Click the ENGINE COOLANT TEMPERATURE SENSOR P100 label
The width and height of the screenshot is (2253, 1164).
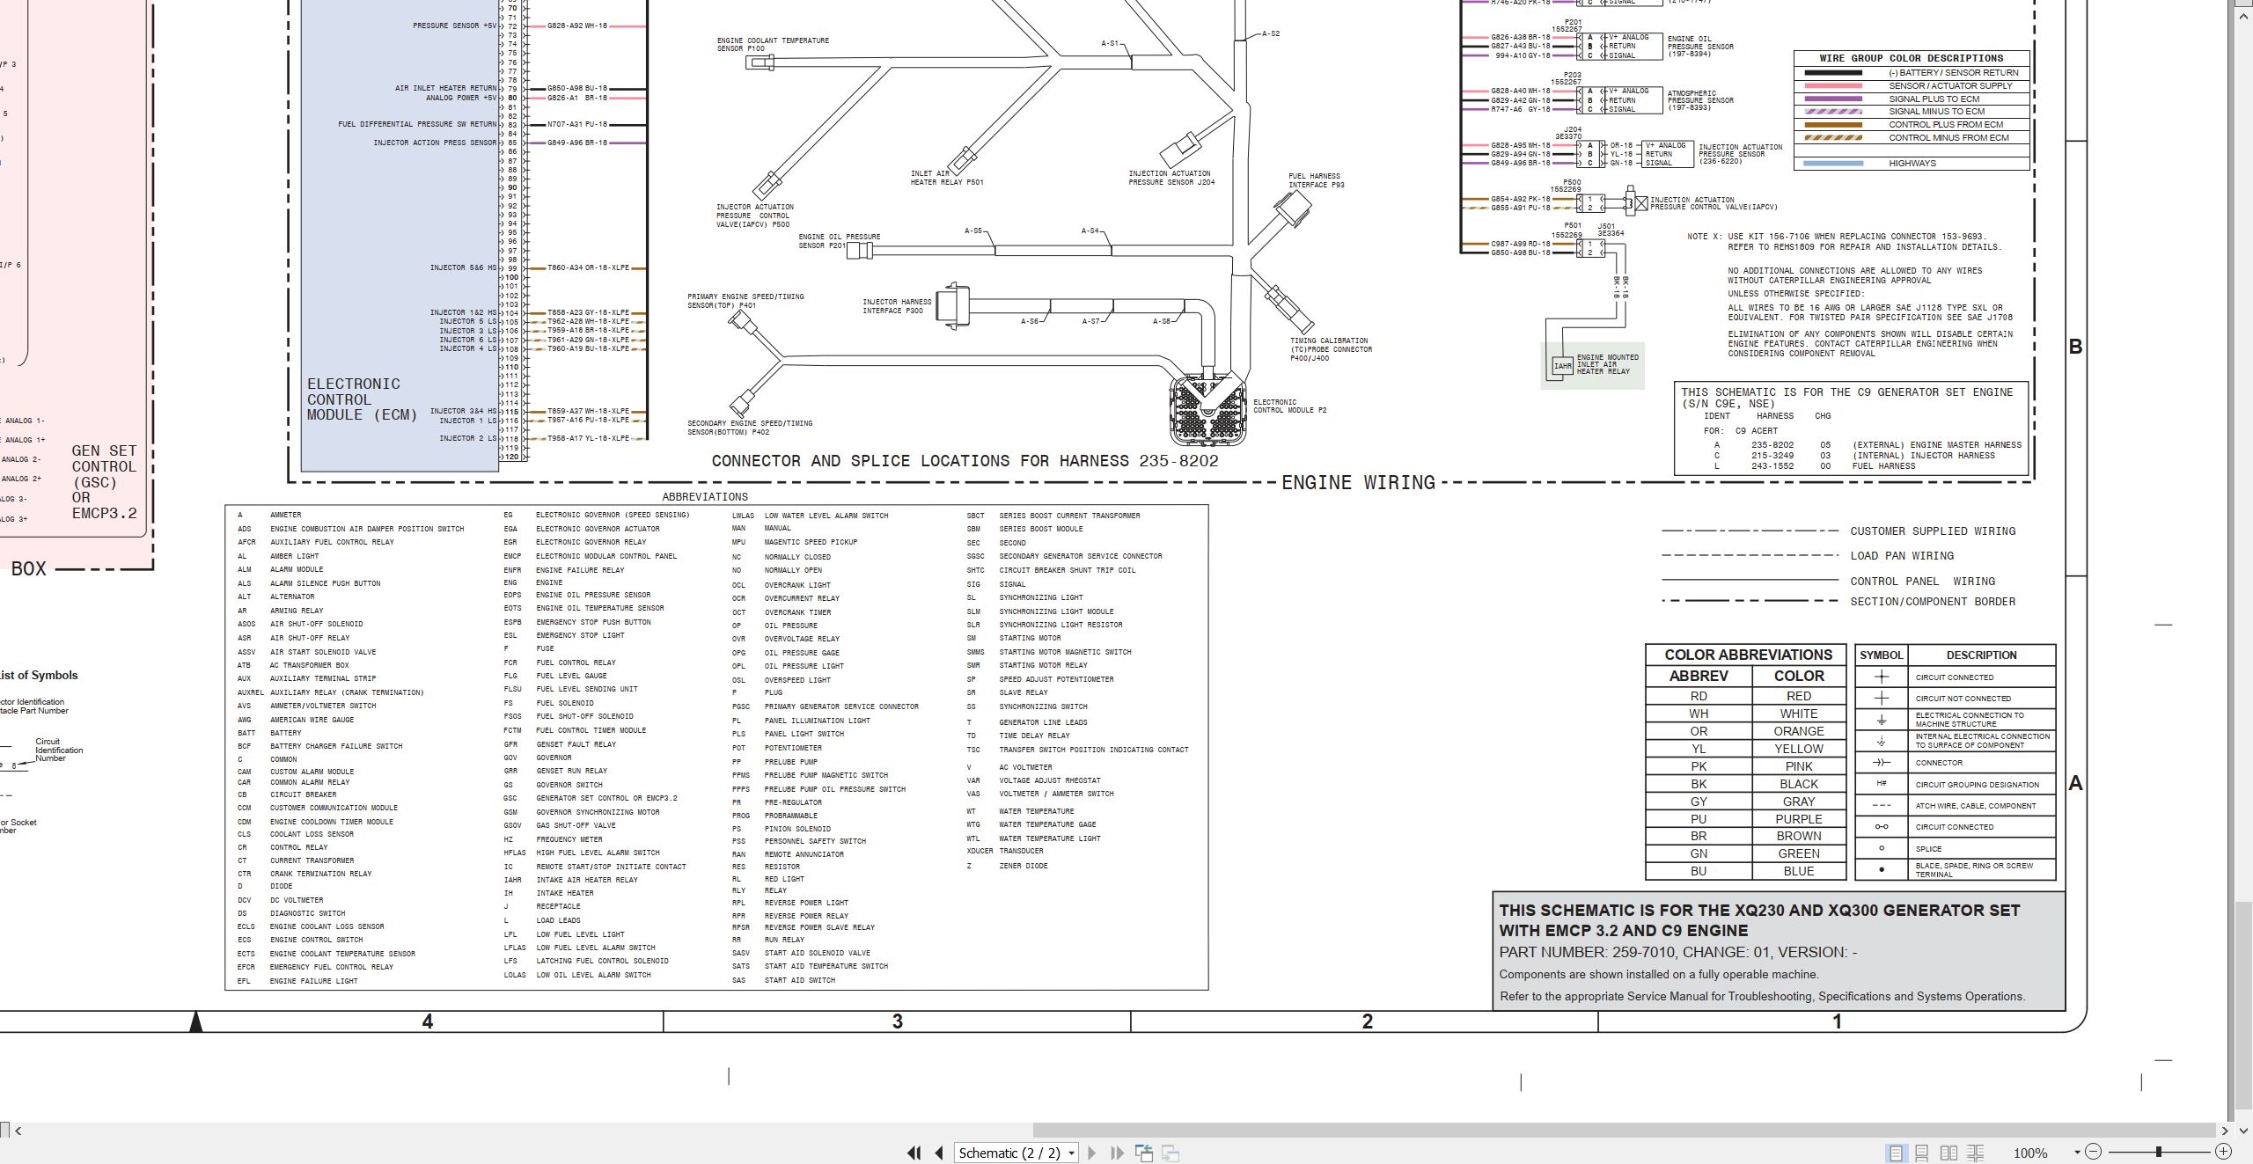point(773,45)
